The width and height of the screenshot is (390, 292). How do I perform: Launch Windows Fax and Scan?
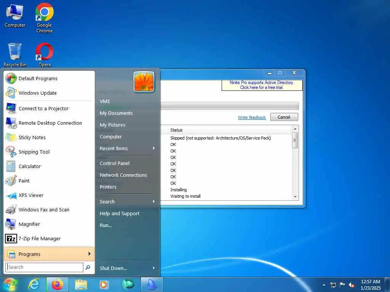(x=49, y=209)
